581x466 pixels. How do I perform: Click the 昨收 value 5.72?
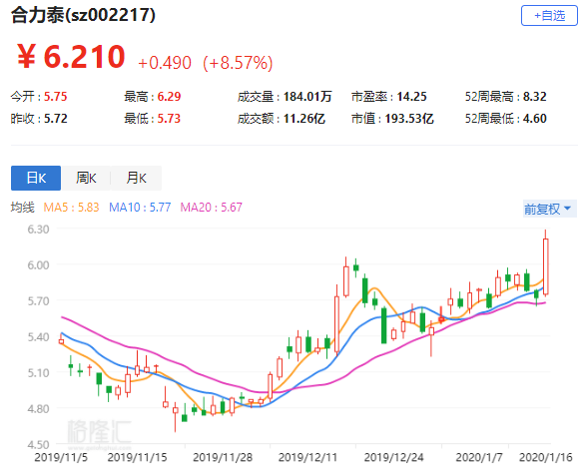point(56,119)
